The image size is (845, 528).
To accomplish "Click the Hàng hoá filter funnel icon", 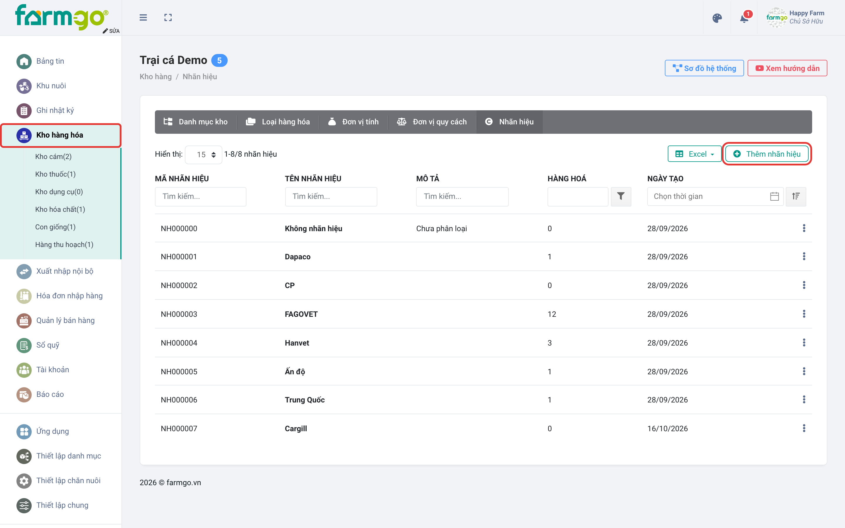I will point(621,196).
